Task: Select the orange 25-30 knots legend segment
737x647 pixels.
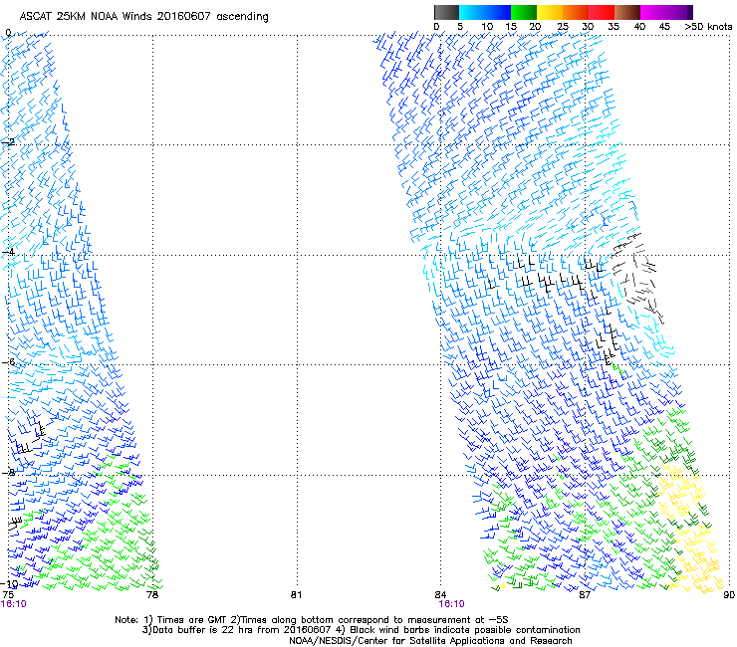Action: (576, 12)
